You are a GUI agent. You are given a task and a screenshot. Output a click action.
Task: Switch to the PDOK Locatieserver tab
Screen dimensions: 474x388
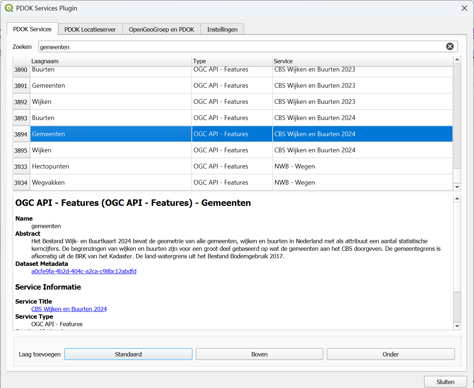pos(90,29)
